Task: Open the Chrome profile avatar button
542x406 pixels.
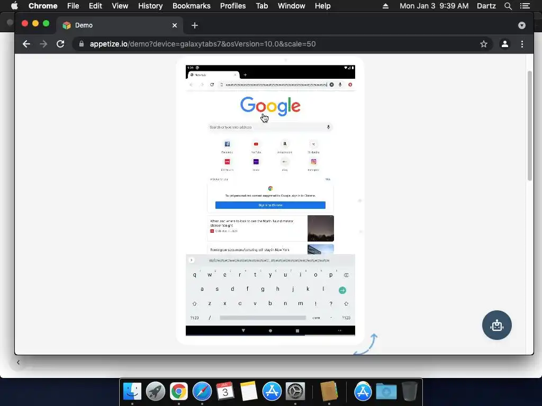Action: click(504, 44)
